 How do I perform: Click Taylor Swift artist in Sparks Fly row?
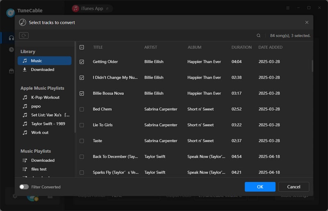tap(155, 172)
